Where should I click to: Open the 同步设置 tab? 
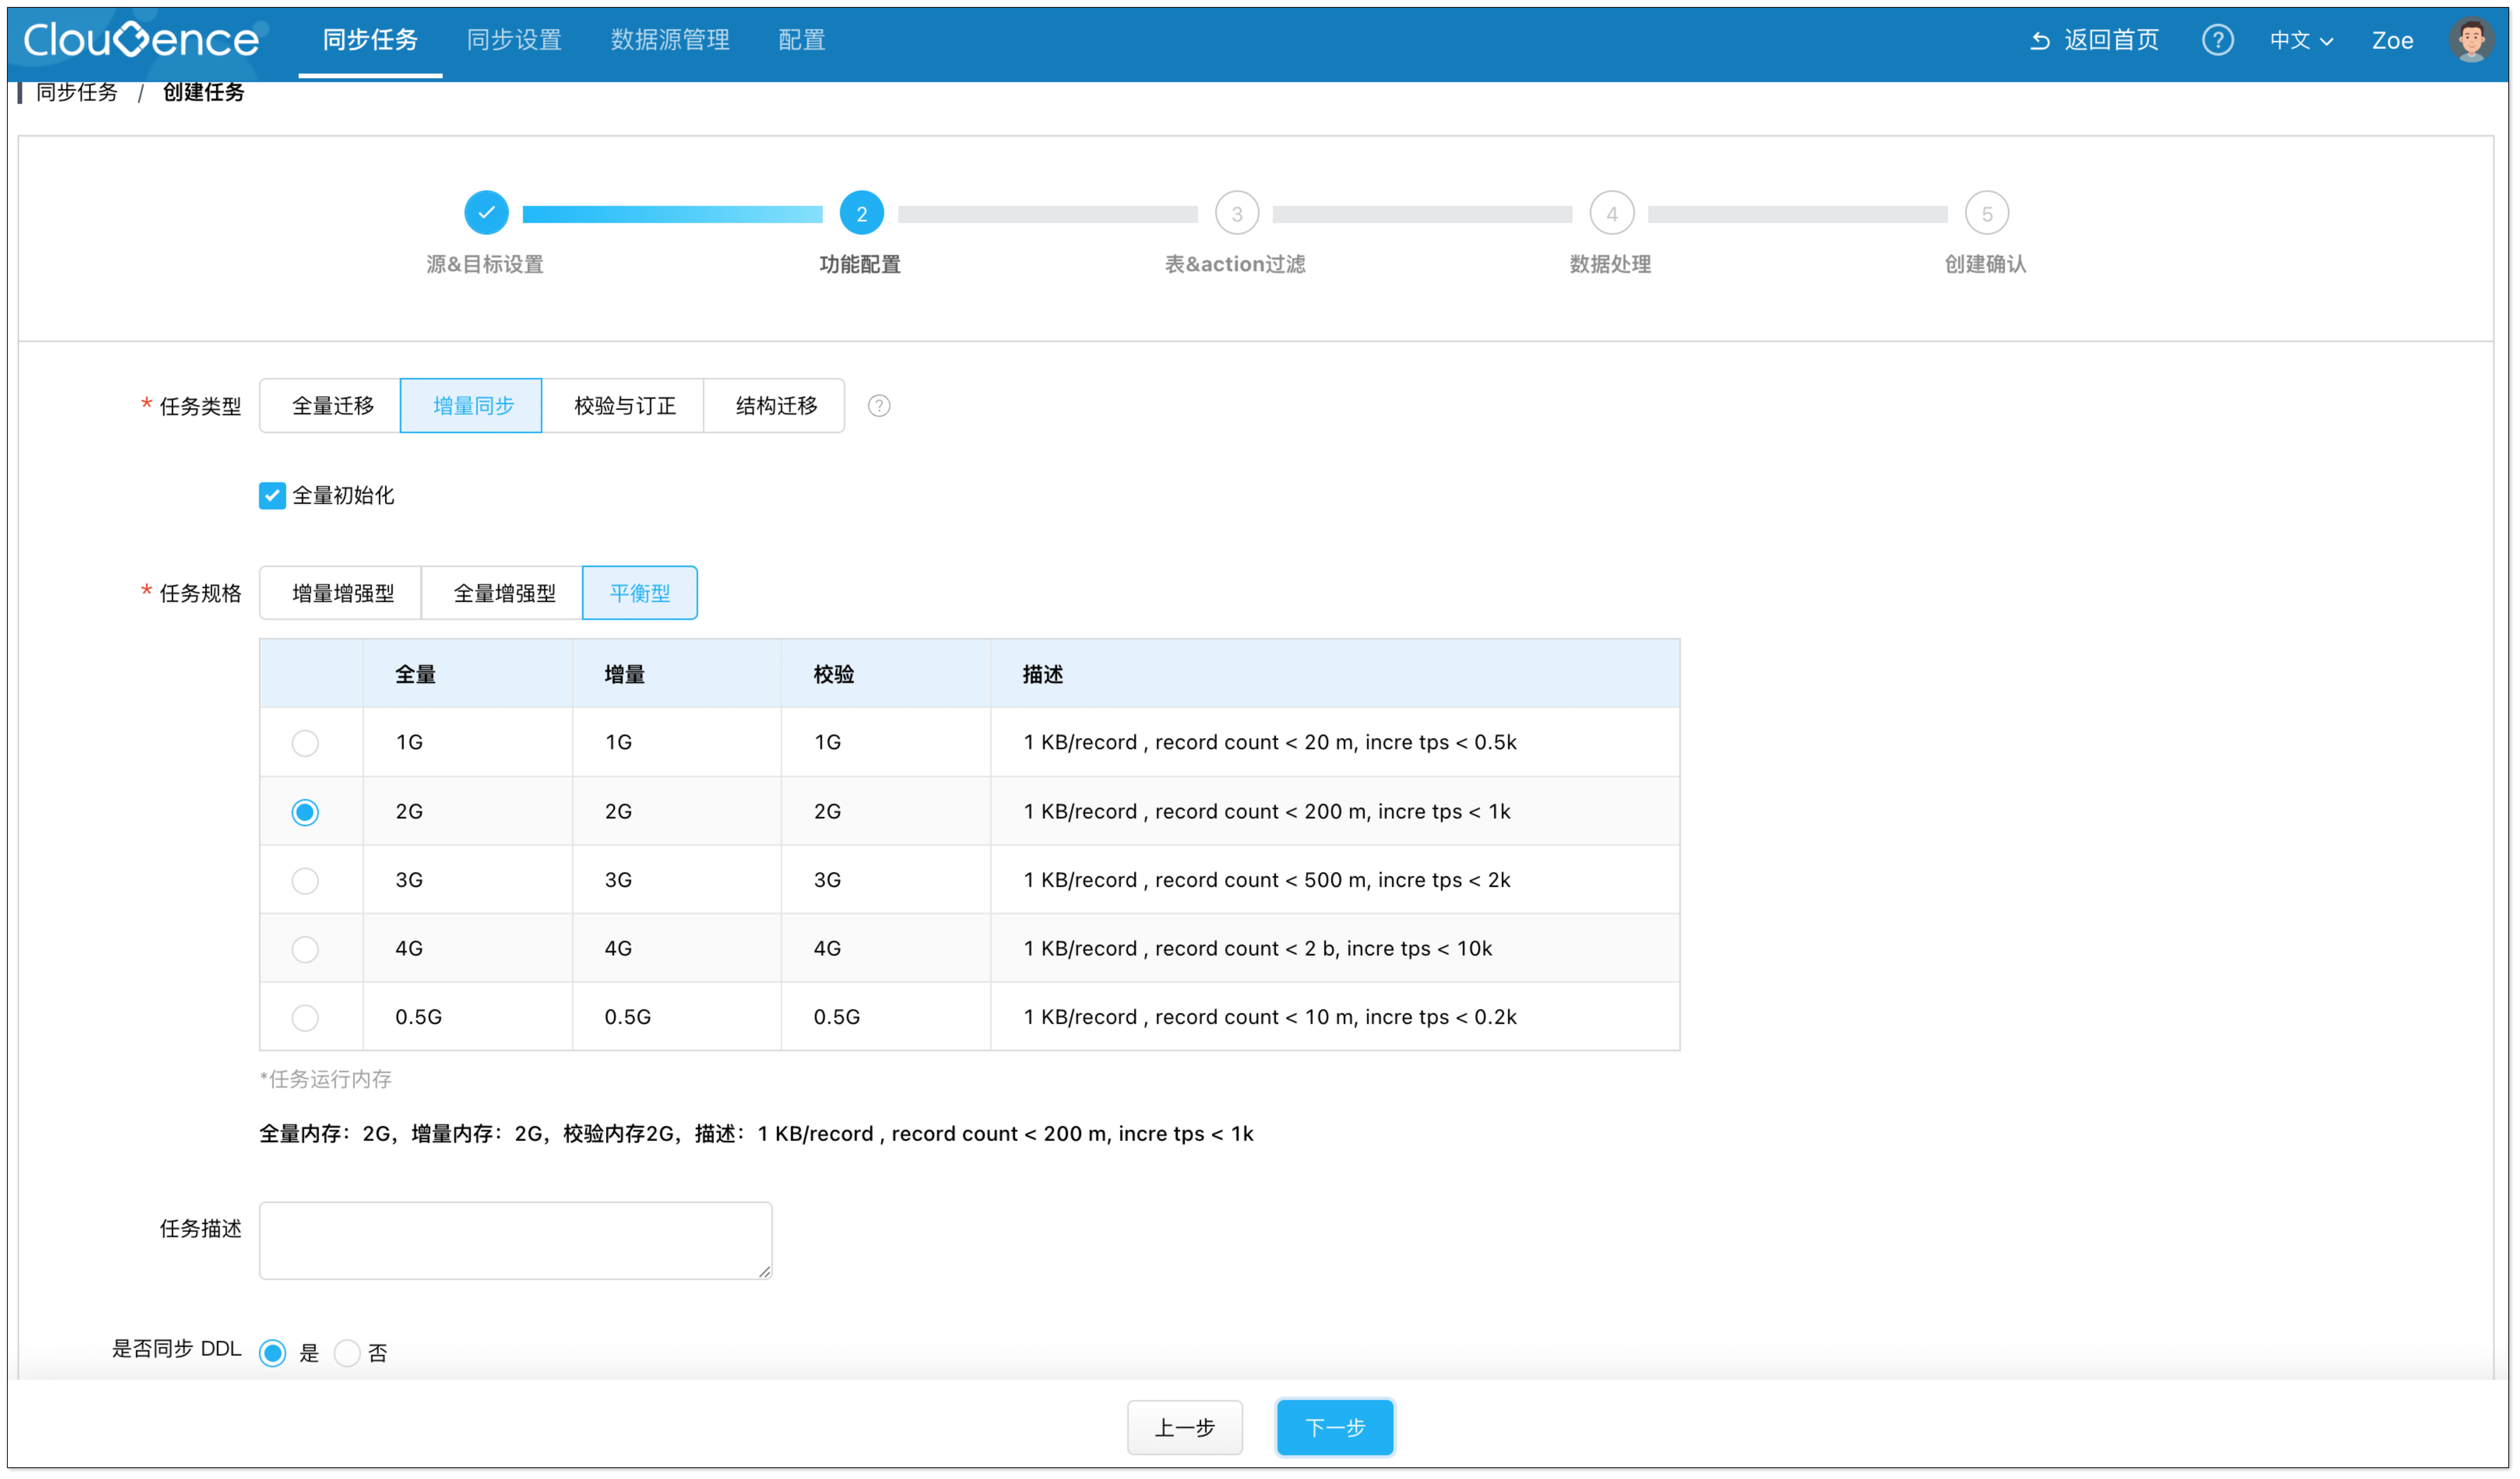tap(514, 40)
